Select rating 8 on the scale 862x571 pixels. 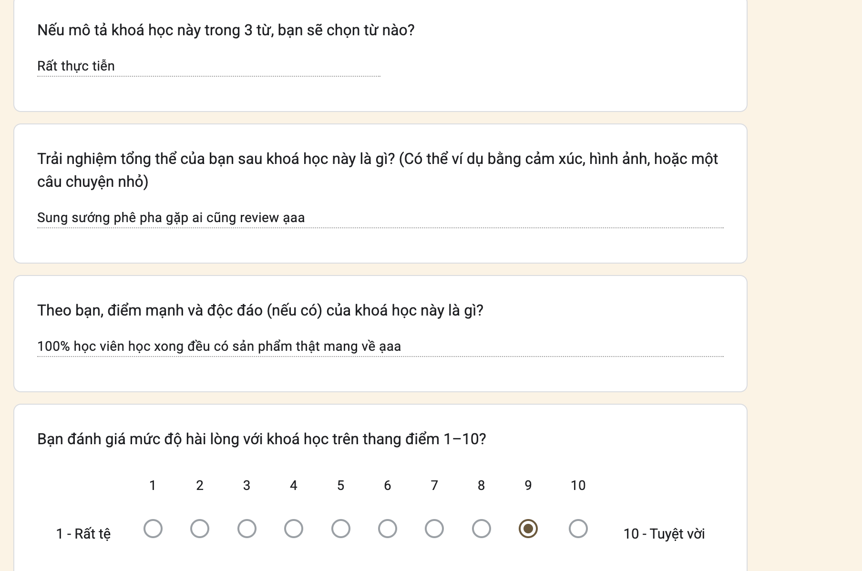coord(481,529)
